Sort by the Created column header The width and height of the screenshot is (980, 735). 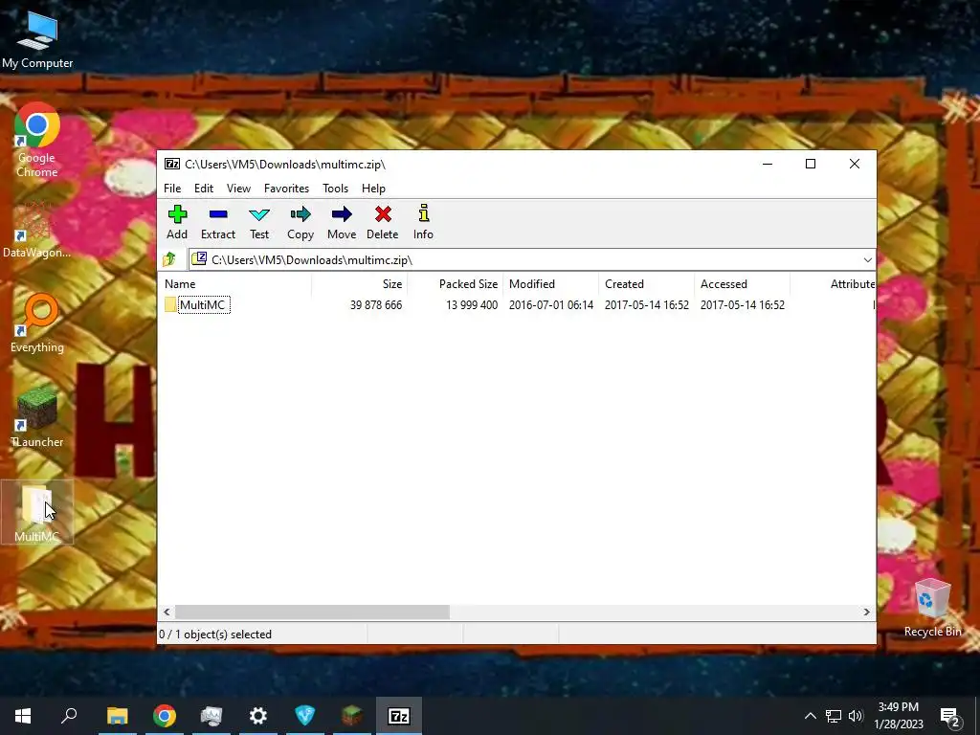(646, 283)
